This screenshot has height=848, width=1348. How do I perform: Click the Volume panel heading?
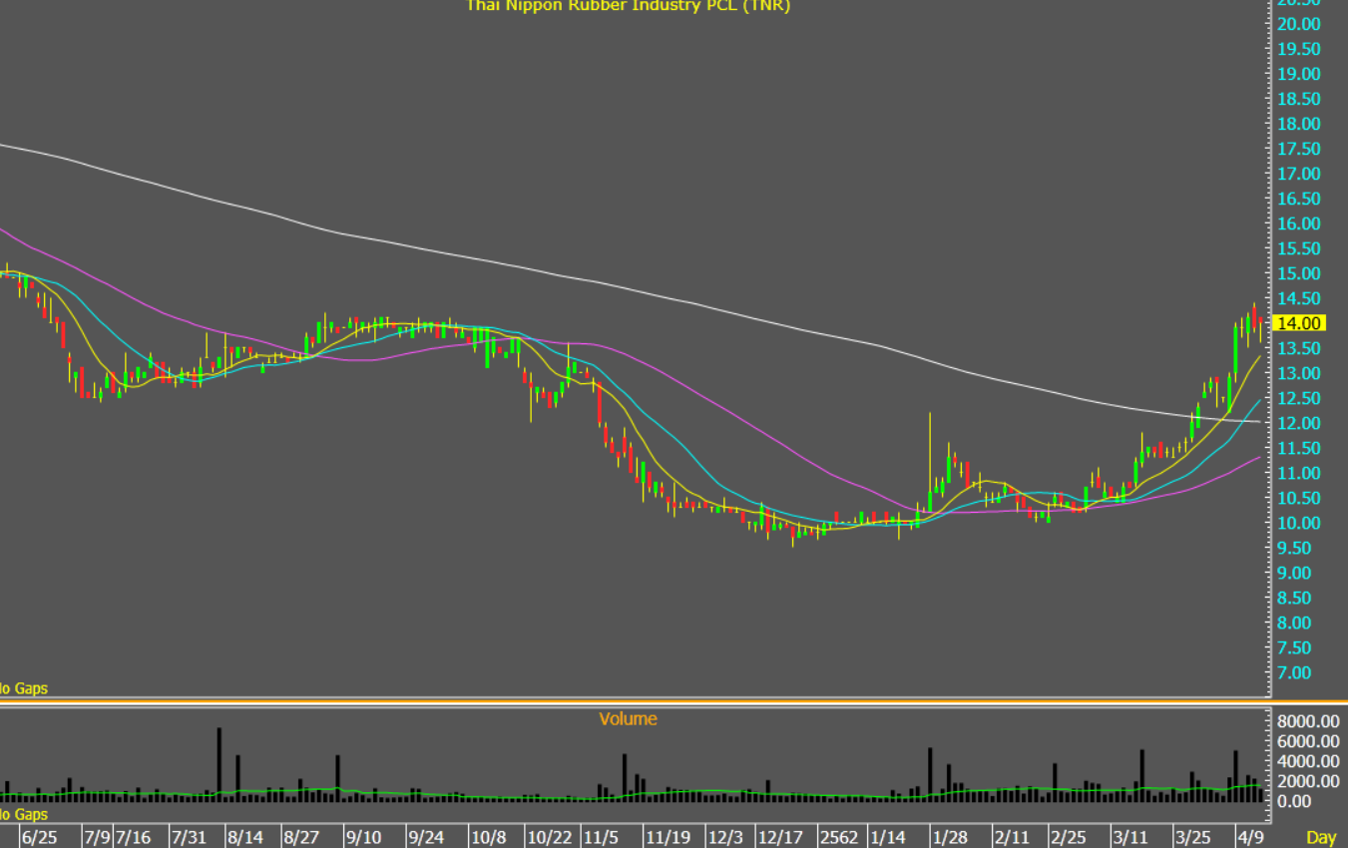(x=629, y=718)
